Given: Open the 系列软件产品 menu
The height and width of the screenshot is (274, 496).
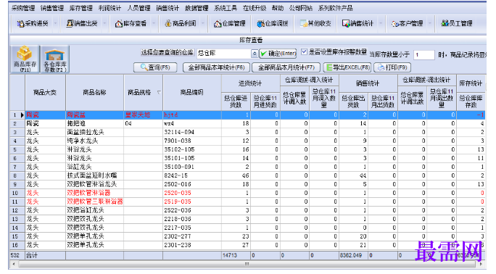Looking at the screenshot, I should 335,8.
